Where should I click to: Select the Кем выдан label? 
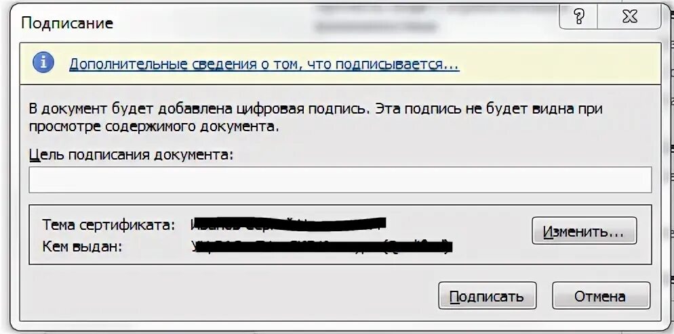83,247
